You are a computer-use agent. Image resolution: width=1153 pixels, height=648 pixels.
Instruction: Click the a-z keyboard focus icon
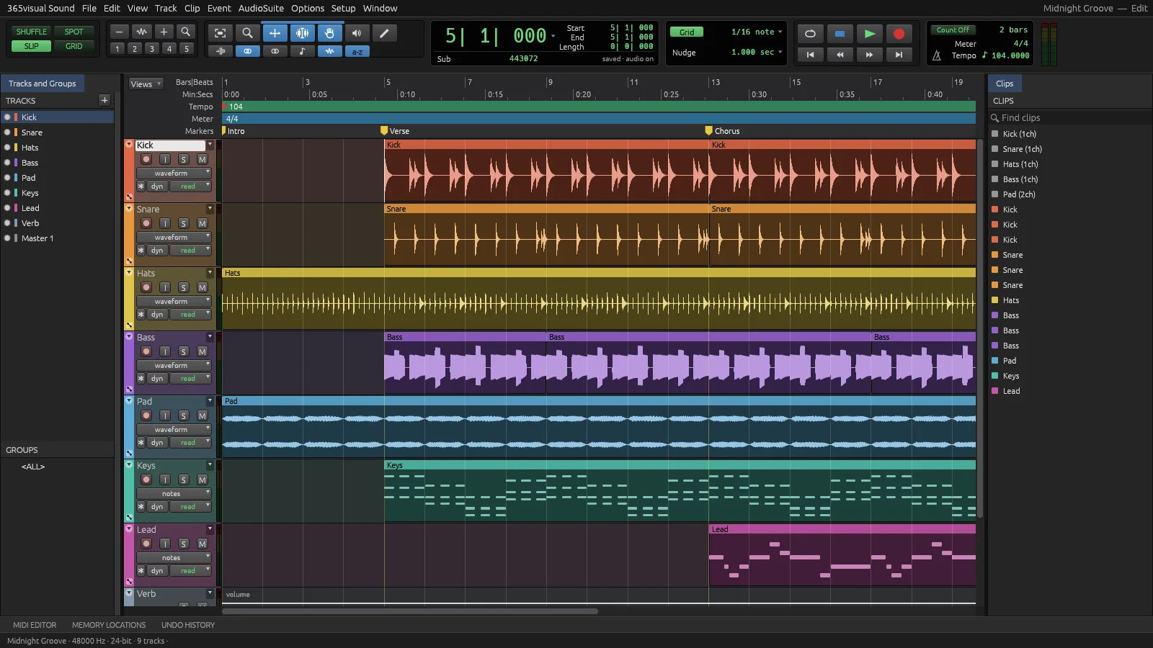[357, 51]
